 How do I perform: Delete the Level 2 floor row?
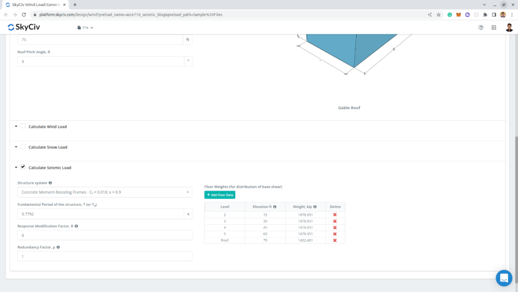335,215
